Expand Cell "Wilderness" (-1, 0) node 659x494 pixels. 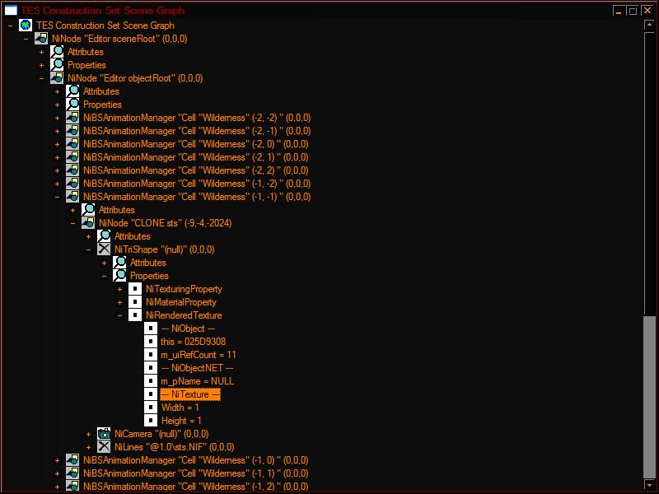tap(57, 460)
